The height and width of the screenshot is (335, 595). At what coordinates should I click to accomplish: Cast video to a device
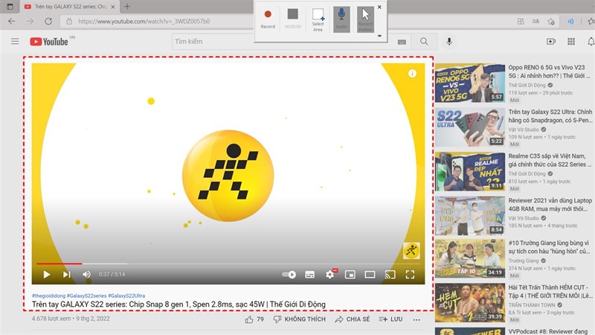(390, 274)
